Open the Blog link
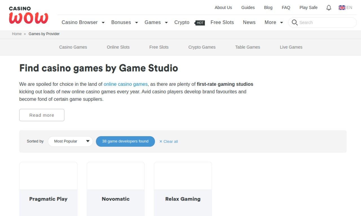The height and width of the screenshot is (216, 361). click(268, 8)
